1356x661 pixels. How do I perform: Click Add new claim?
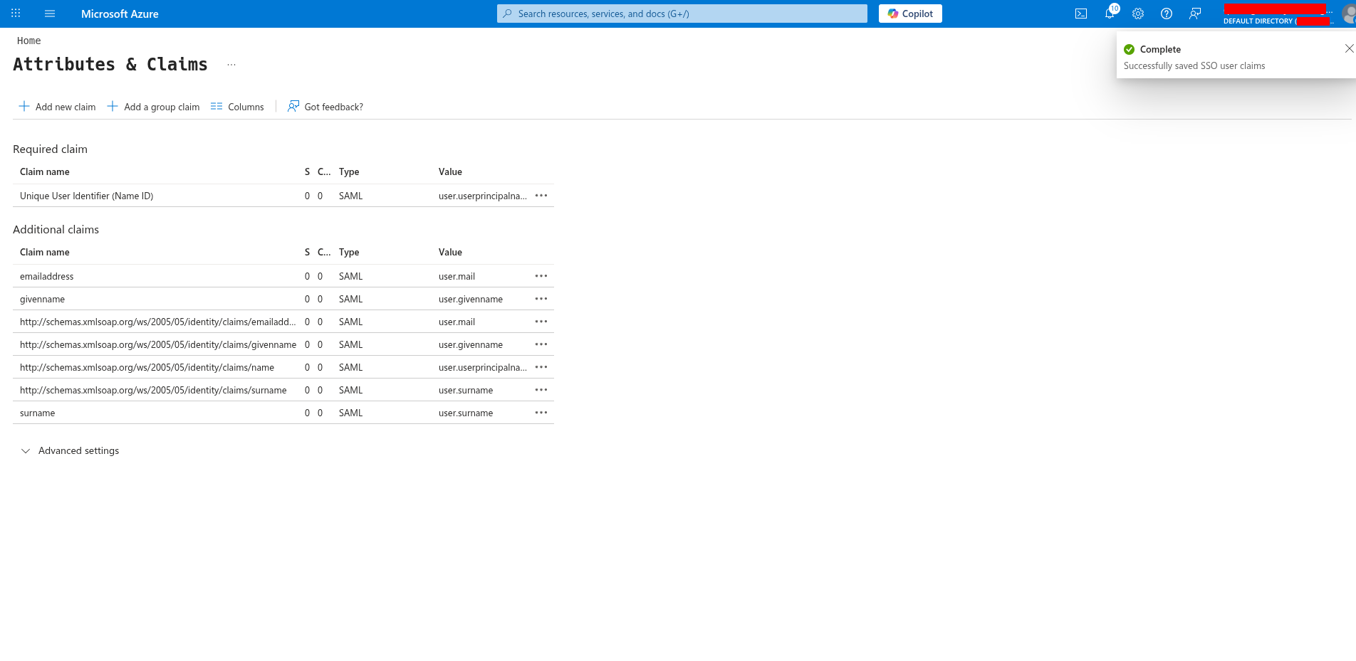pyautogui.click(x=57, y=107)
